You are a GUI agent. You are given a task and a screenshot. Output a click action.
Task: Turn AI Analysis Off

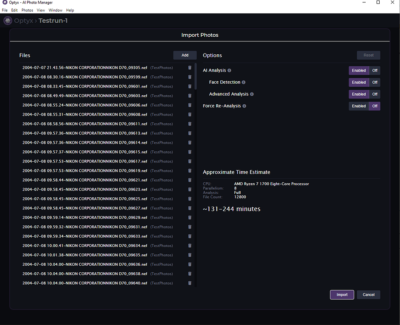point(375,70)
